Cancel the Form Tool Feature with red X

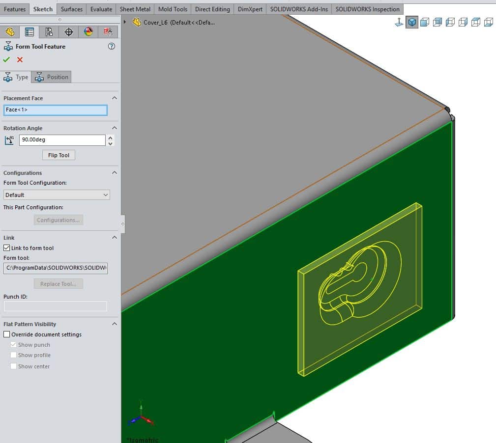pyautogui.click(x=19, y=59)
